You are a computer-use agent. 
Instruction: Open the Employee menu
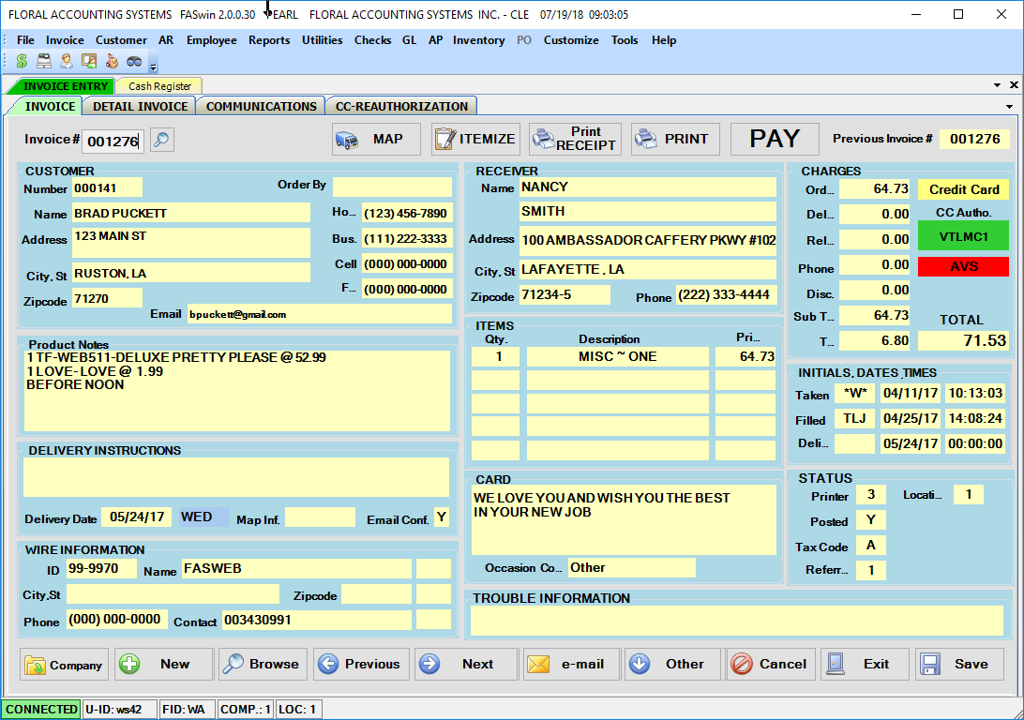pyautogui.click(x=212, y=39)
